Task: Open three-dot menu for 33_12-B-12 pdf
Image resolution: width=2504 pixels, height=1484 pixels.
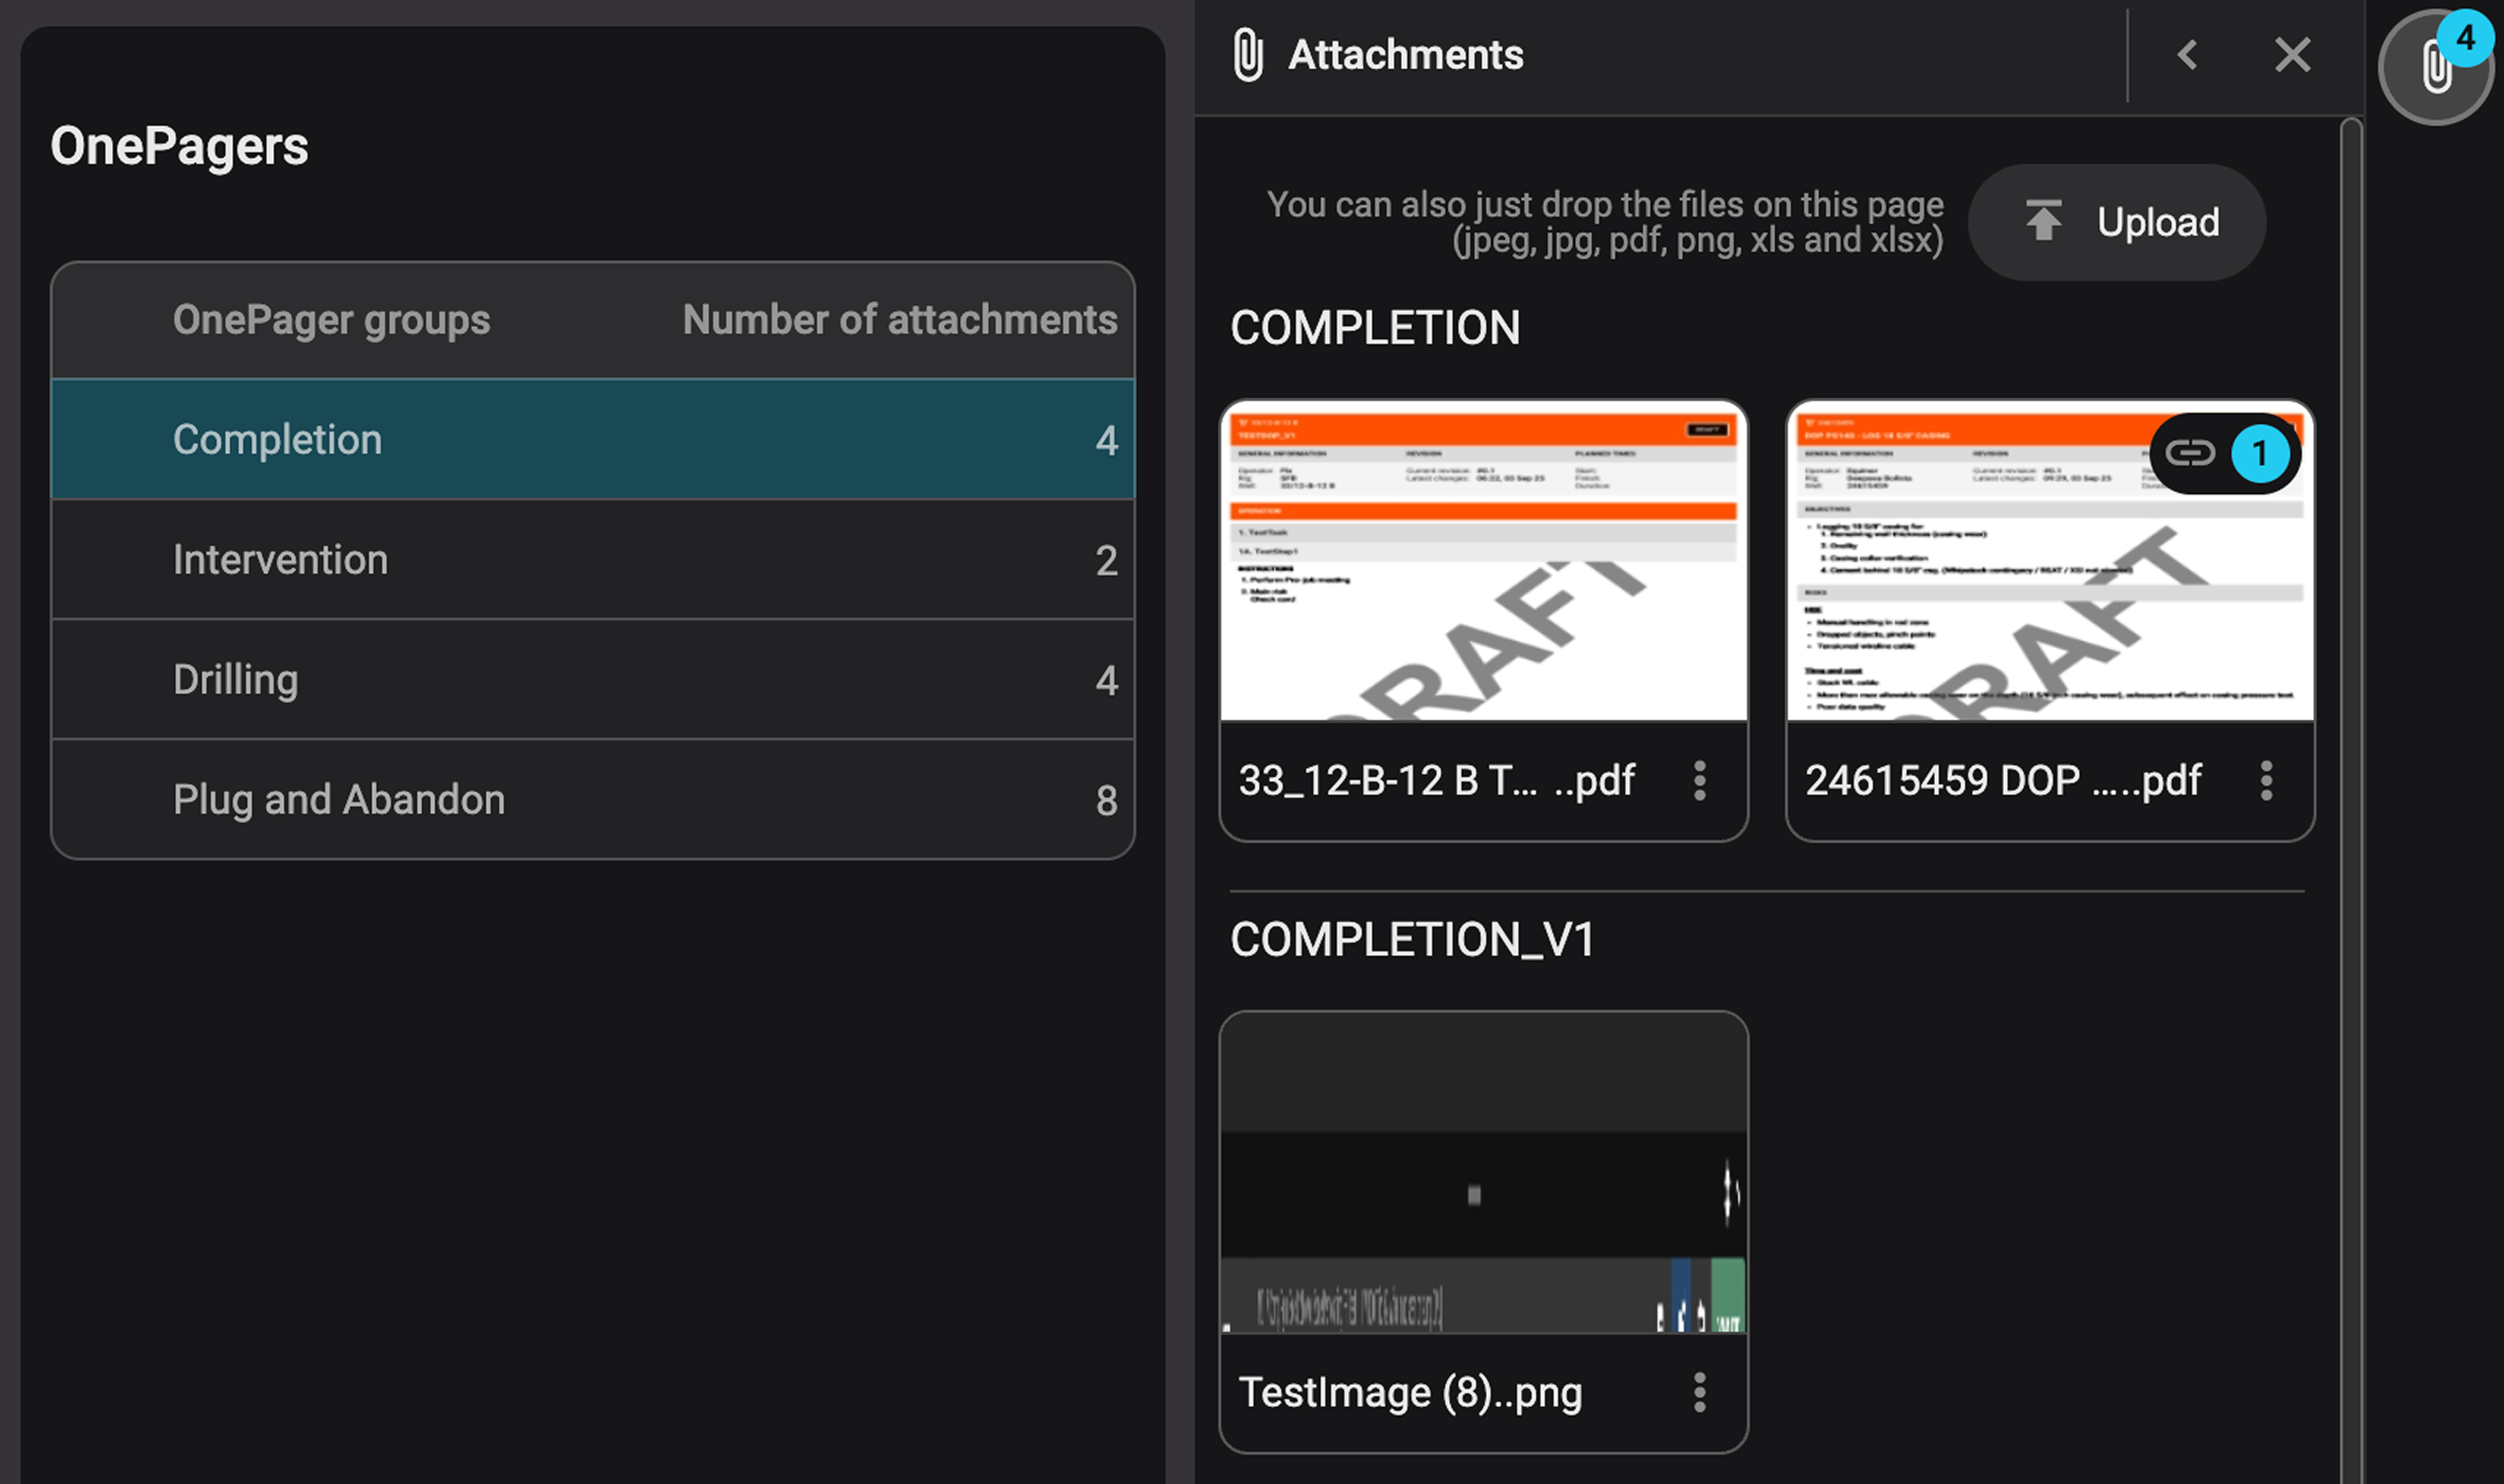Action: 1699,780
